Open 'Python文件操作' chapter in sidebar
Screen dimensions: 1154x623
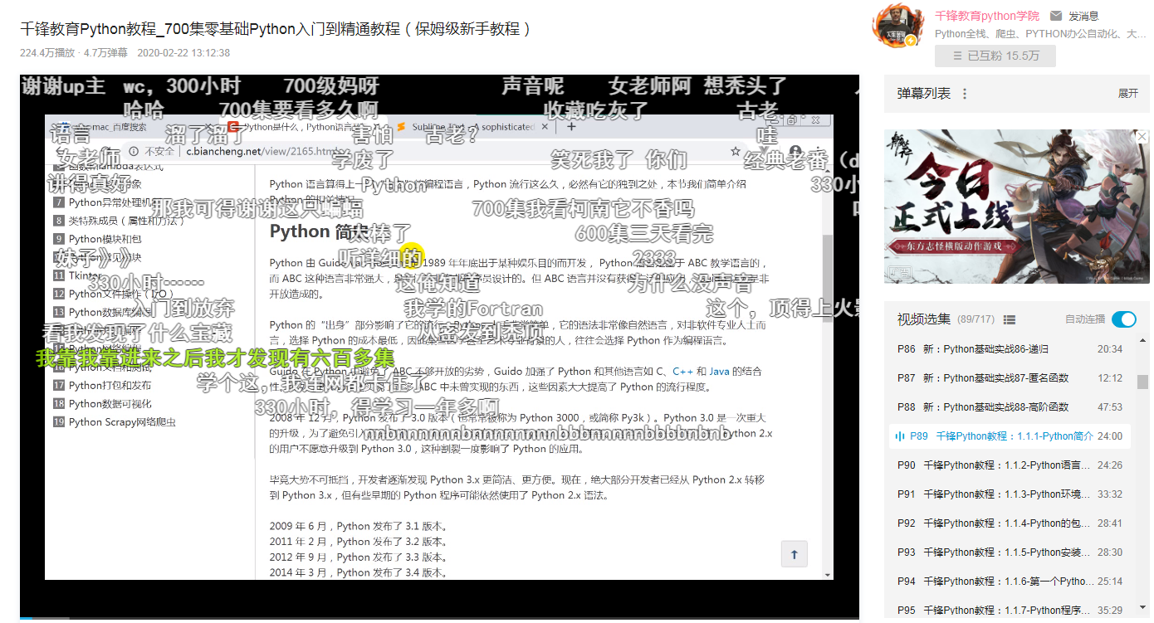(113, 294)
